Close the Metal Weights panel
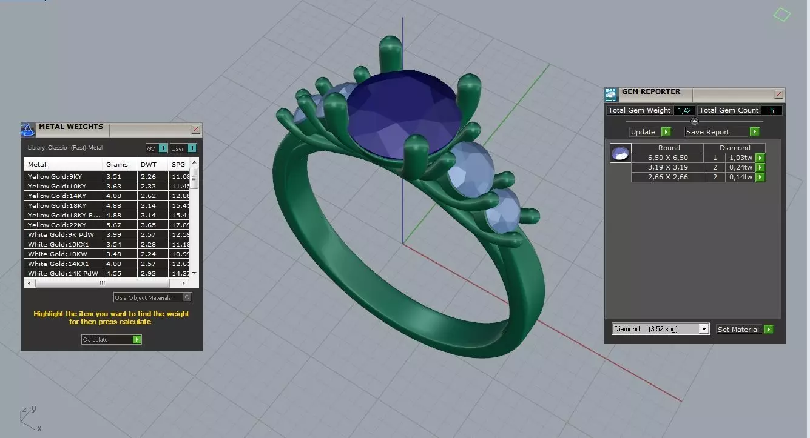This screenshot has width=810, height=438. point(195,130)
